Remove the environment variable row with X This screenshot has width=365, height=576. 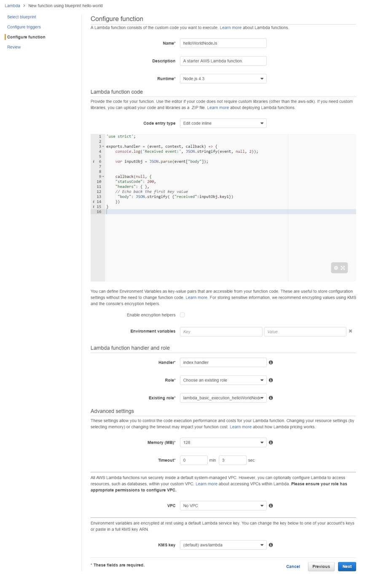pyautogui.click(x=351, y=331)
